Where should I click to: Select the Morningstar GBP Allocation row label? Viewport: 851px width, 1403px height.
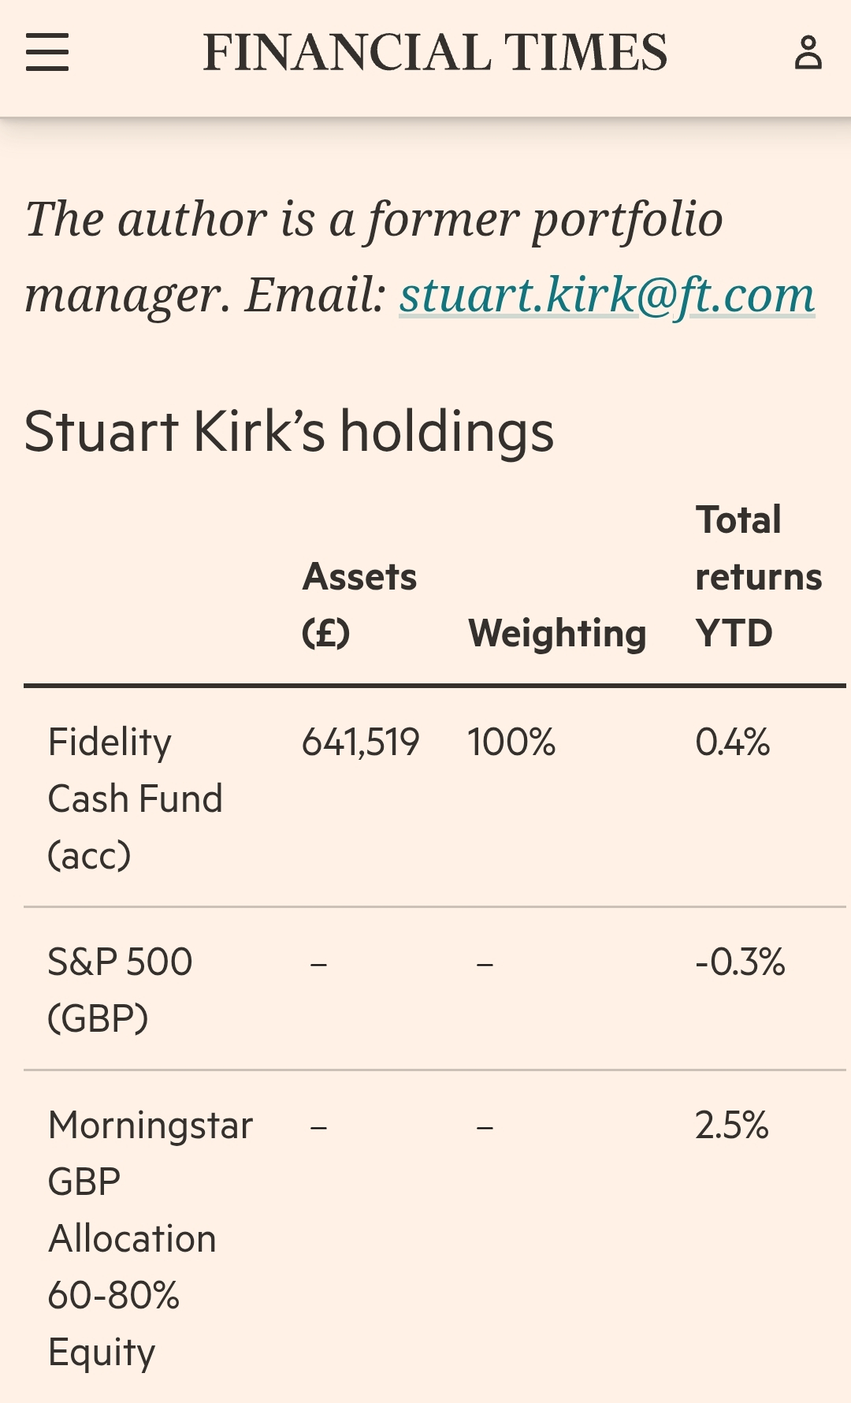point(150,1238)
